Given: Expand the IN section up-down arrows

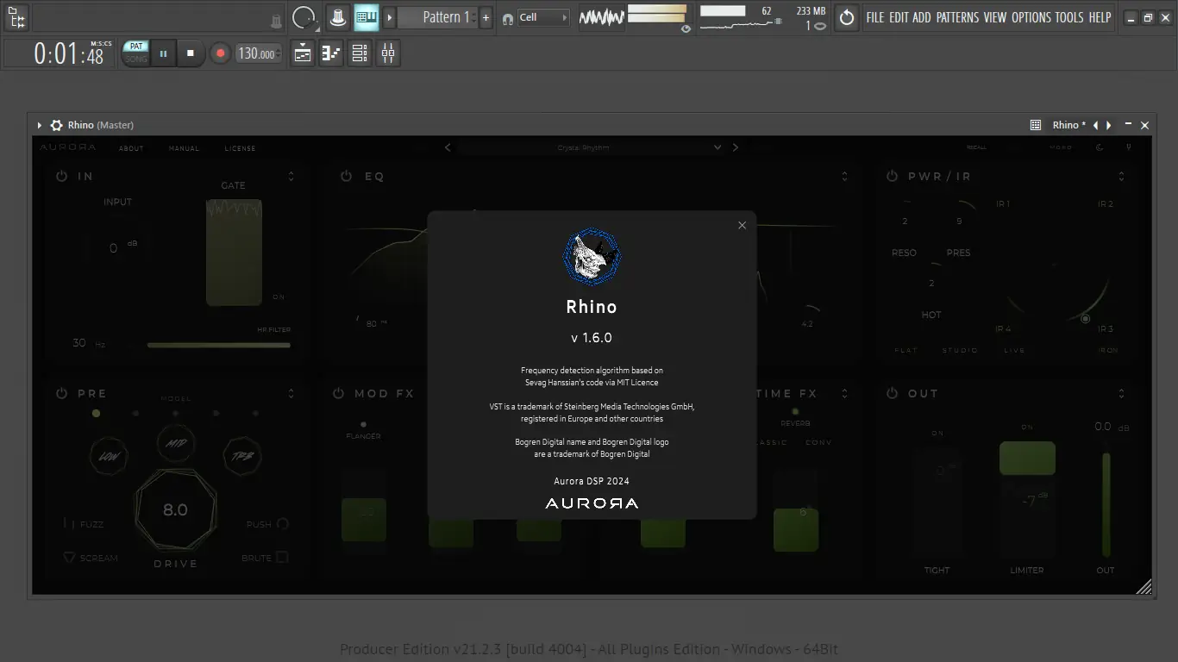Looking at the screenshot, I should tap(291, 176).
